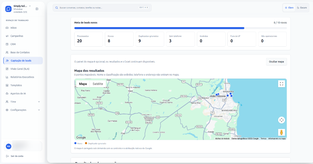Go to Campanhas in the sidebar
313x164 pixels.
[23, 36]
